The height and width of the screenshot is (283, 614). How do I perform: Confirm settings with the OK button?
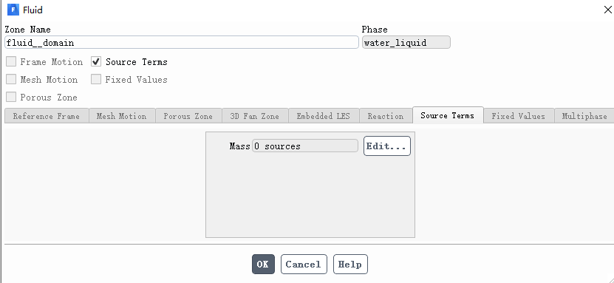coord(263,265)
